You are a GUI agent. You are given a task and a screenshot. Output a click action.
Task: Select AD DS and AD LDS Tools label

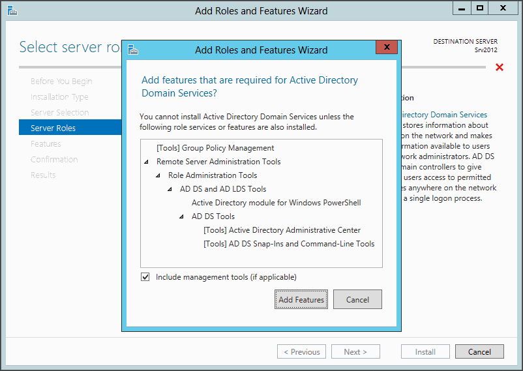pos(223,189)
